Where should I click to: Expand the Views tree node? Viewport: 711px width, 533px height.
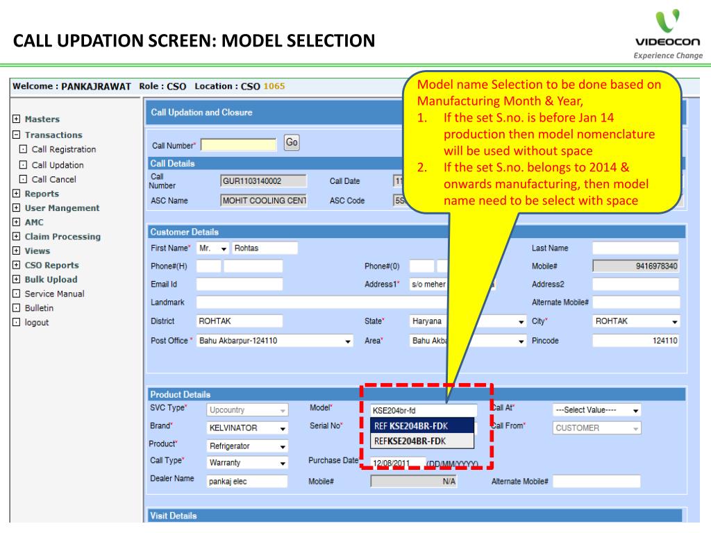tap(17, 251)
